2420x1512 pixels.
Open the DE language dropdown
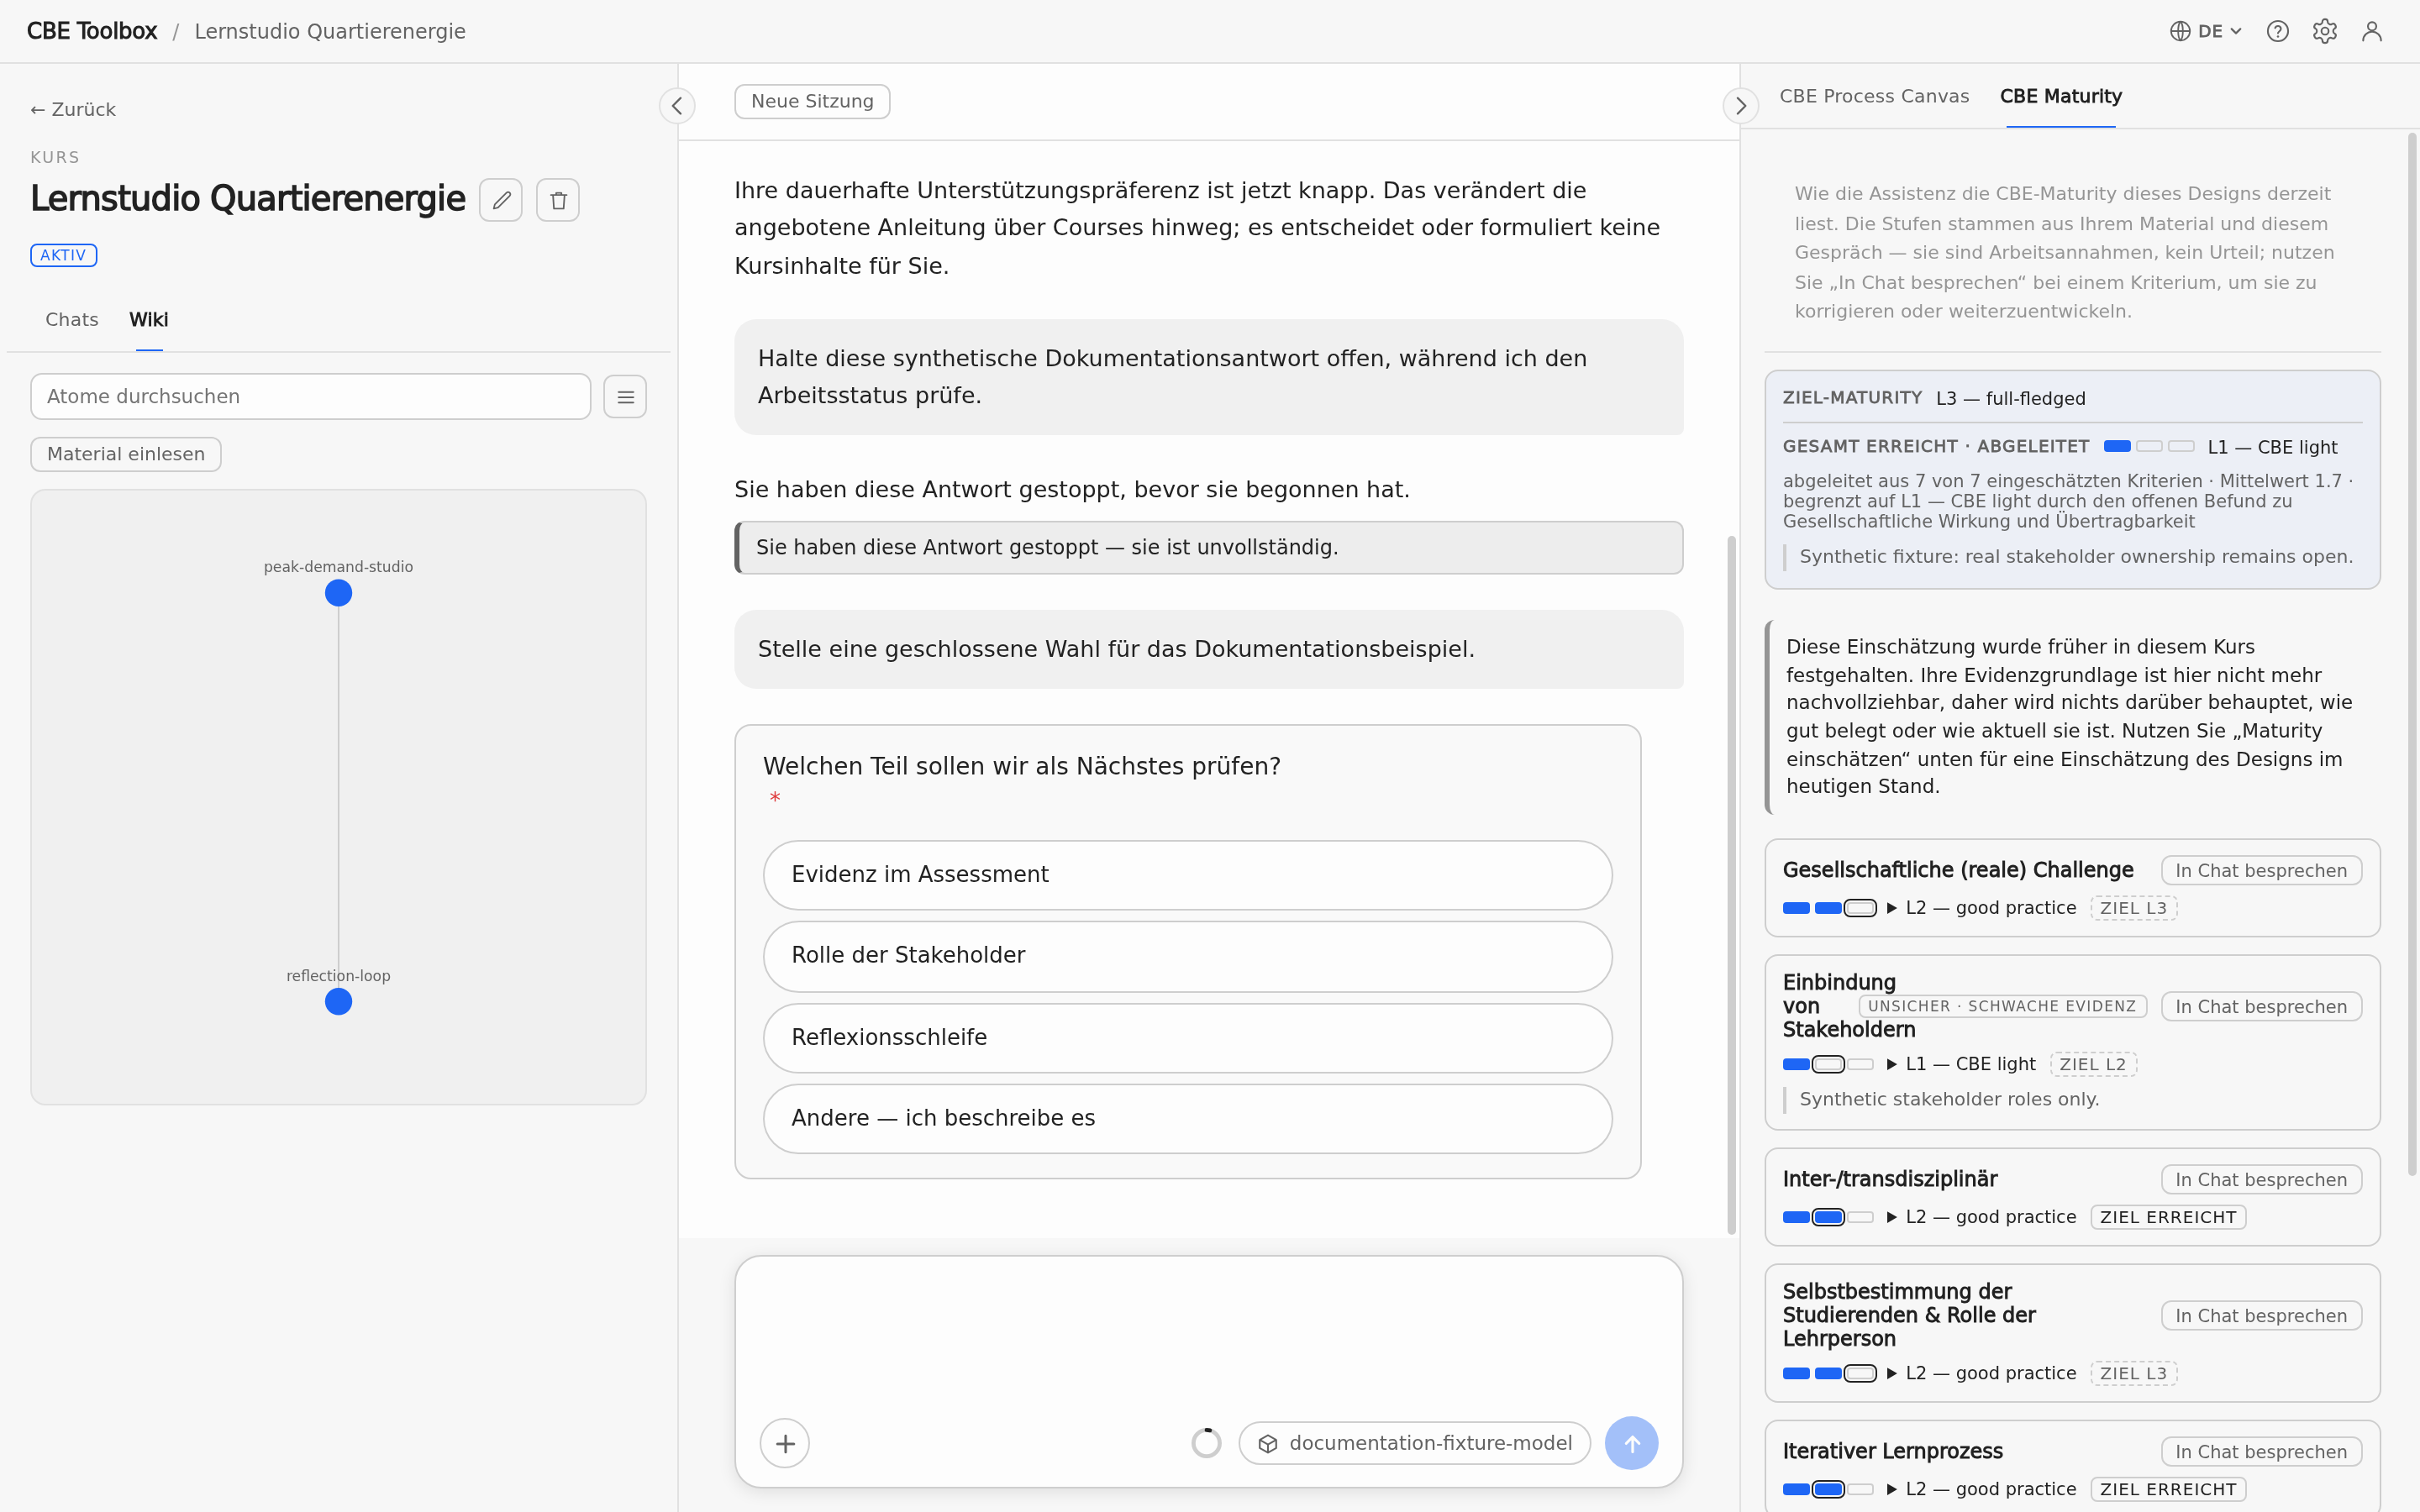pyautogui.click(x=2206, y=31)
